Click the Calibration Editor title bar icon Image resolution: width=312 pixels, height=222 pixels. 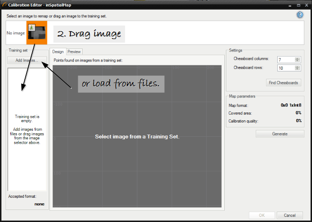coord(4,4)
